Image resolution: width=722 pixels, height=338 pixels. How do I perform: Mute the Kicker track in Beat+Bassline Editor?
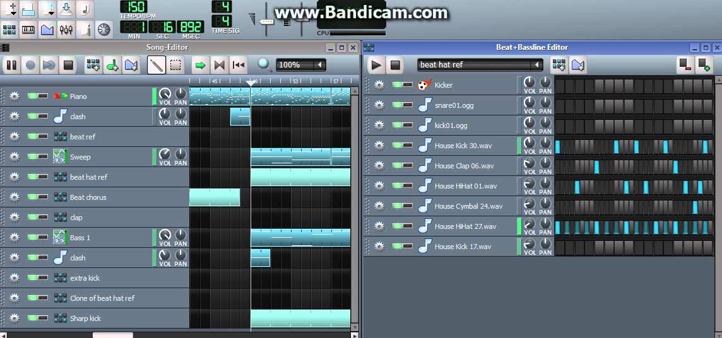[x=398, y=84]
